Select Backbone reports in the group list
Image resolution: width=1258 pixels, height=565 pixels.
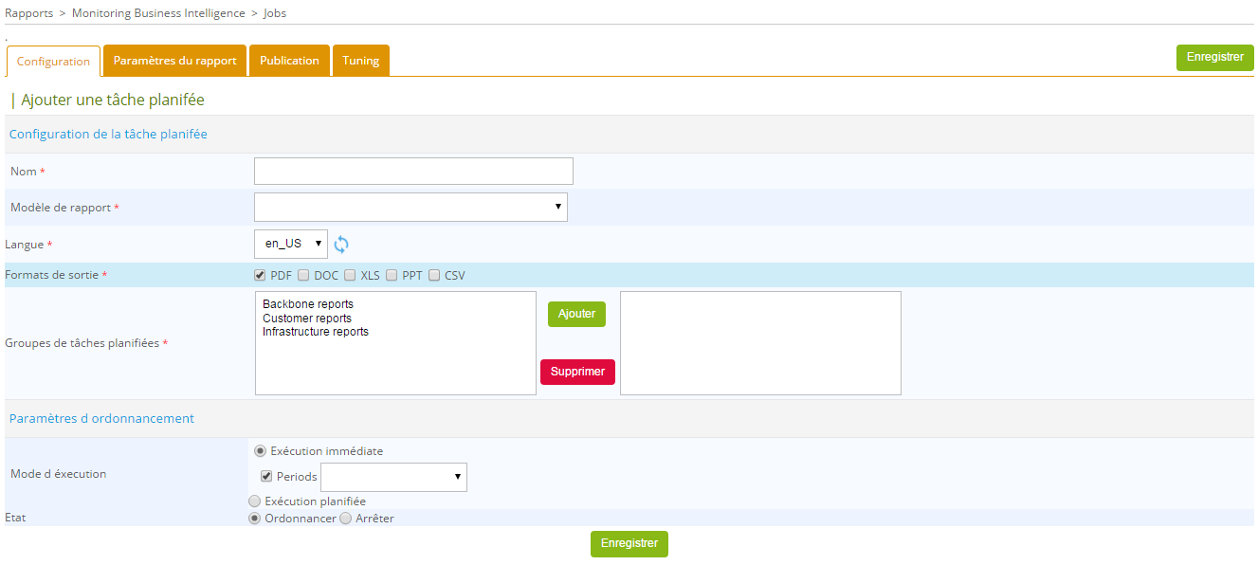click(308, 304)
